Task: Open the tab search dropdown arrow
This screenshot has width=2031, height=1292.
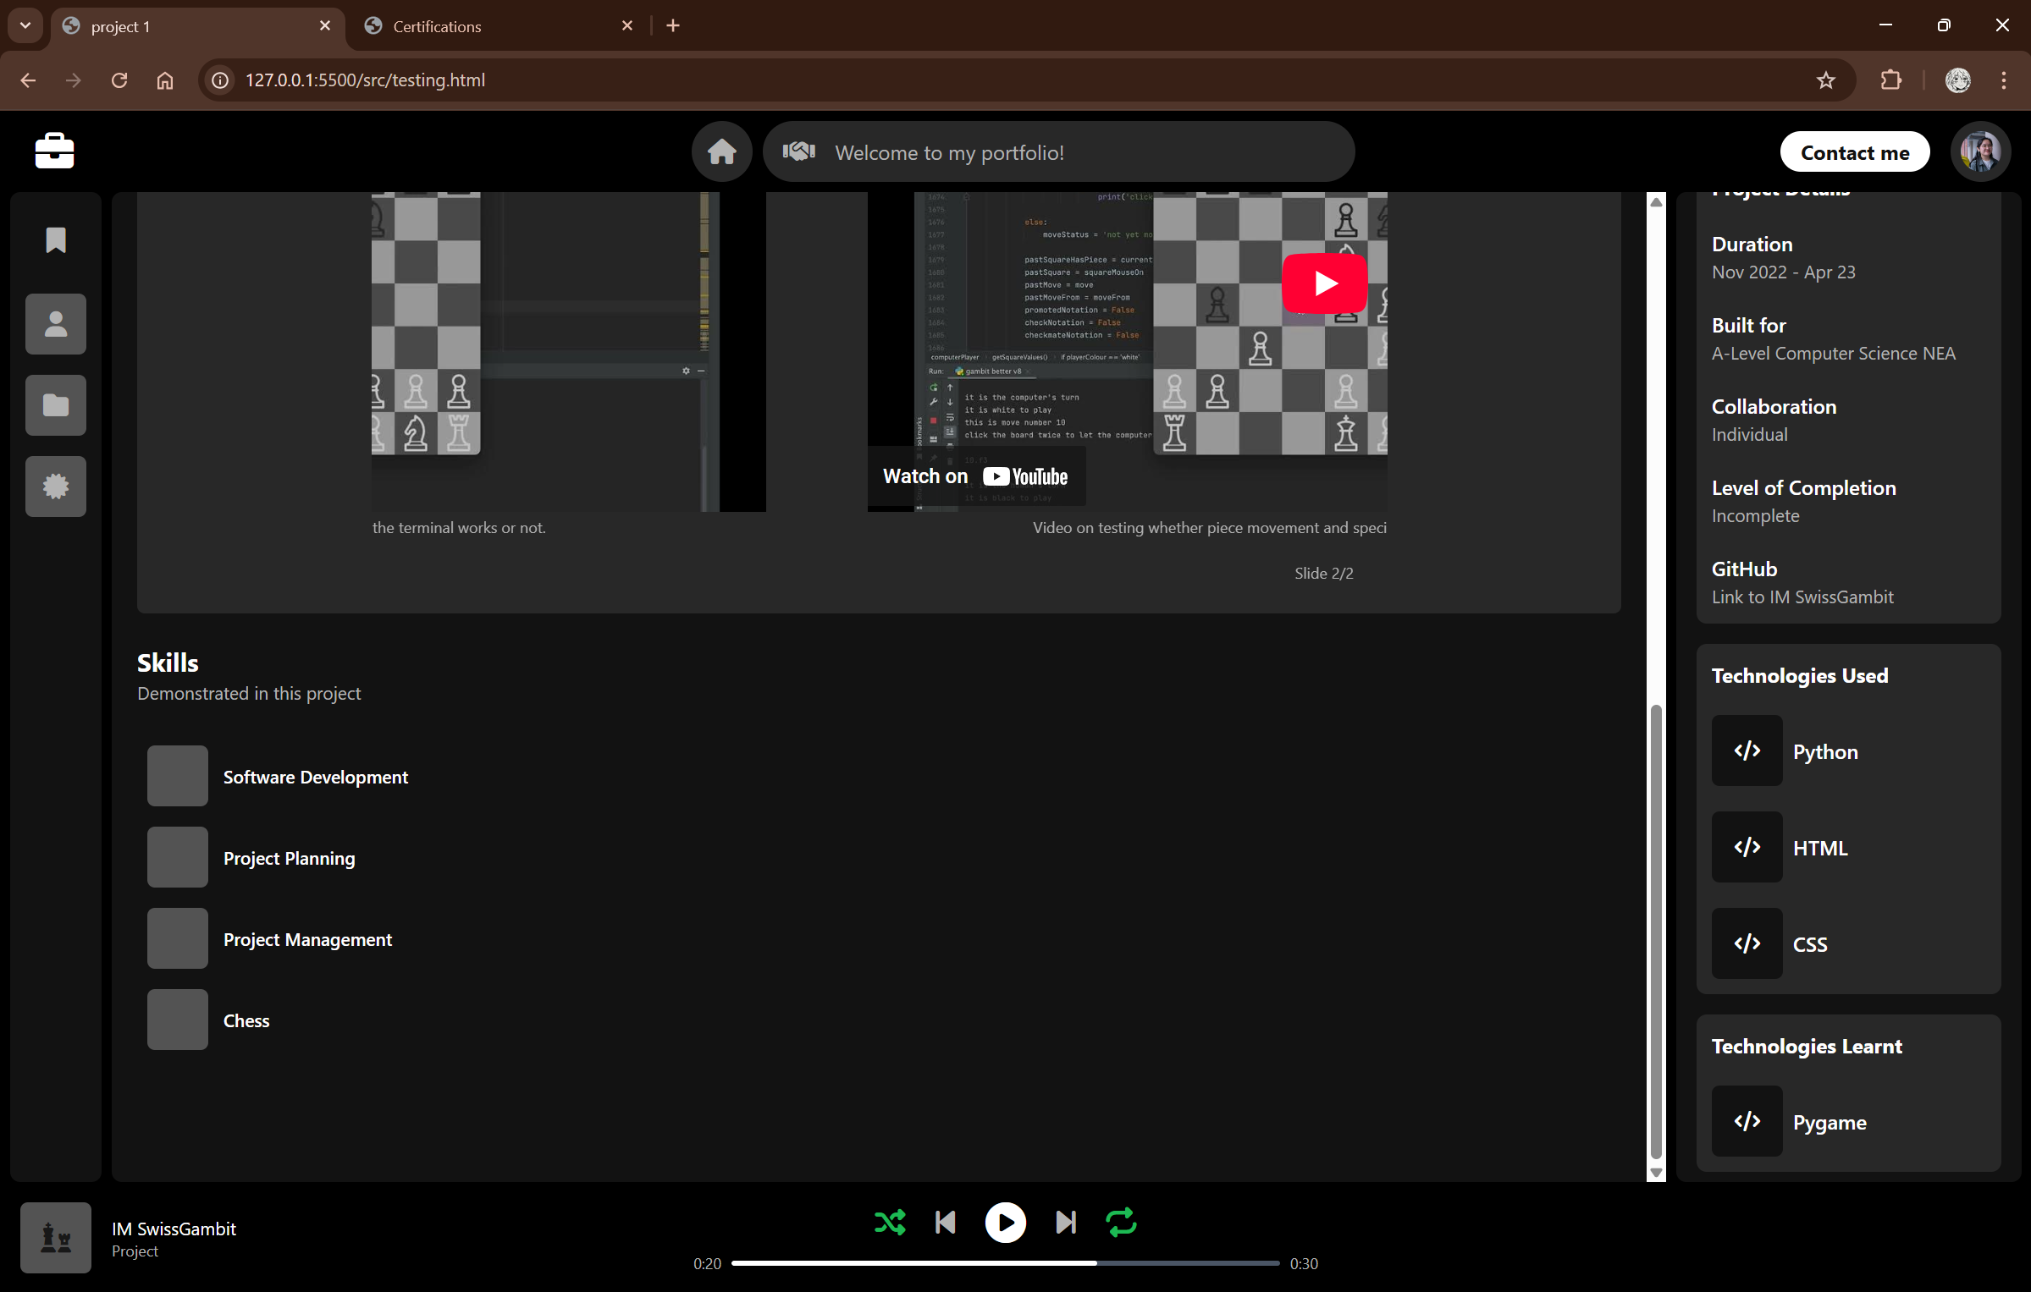Action: [25, 25]
